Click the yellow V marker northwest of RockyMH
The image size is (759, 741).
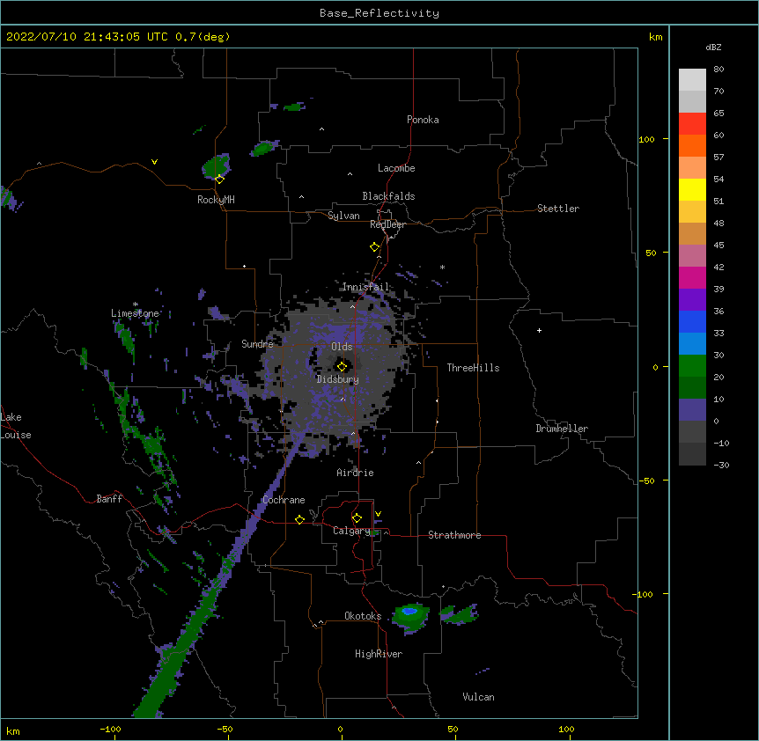pos(154,162)
